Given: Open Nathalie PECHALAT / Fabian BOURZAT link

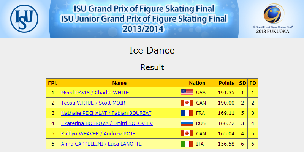Looking at the screenshot, I should coord(106,113).
